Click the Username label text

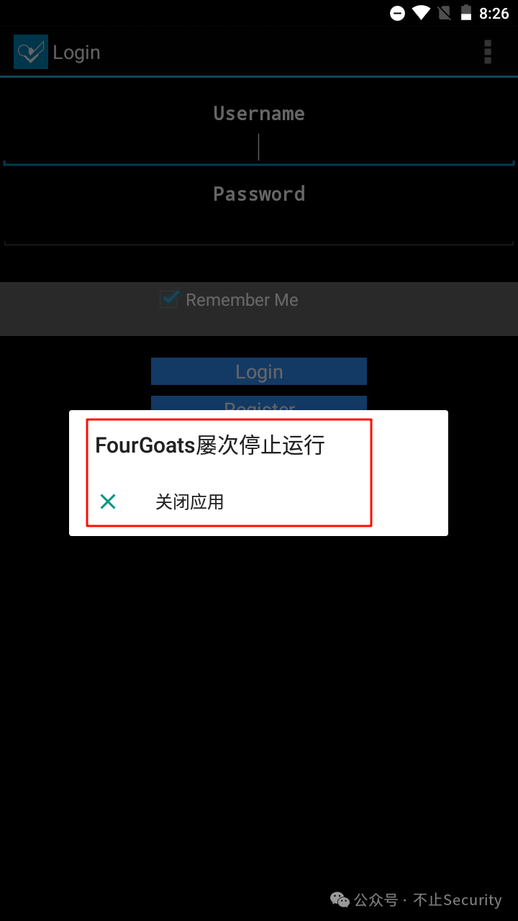coord(259,113)
